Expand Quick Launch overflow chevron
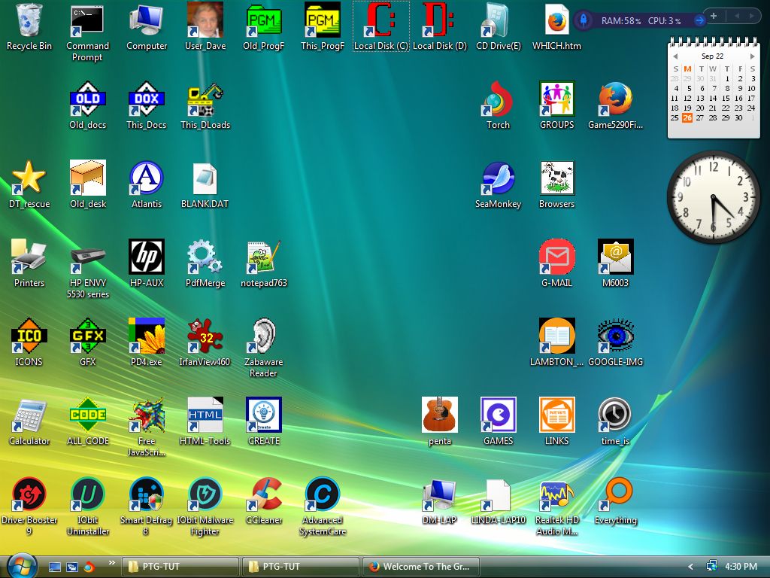Image resolution: width=770 pixels, height=578 pixels. pyautogui.click(x=111, y=563)
